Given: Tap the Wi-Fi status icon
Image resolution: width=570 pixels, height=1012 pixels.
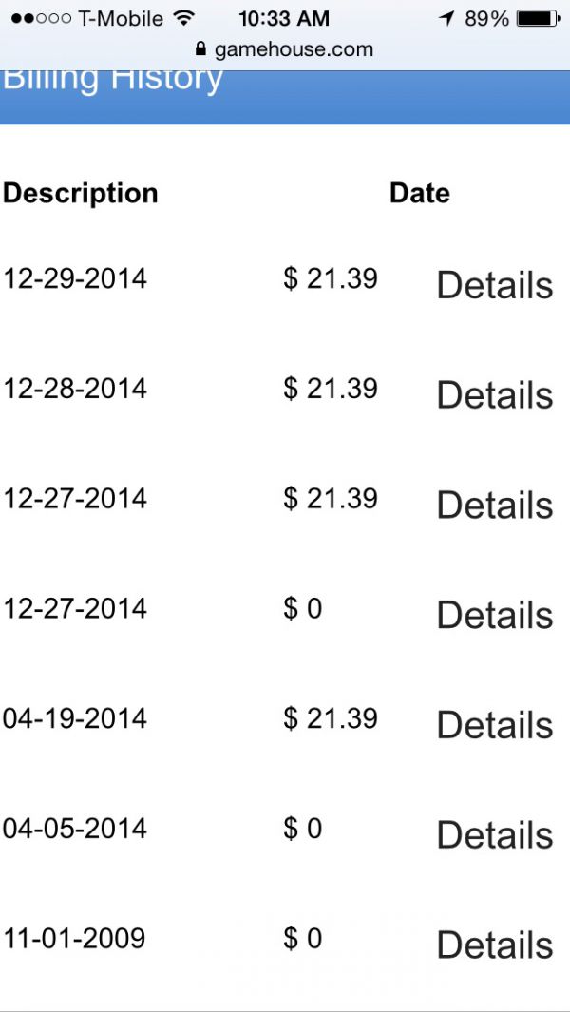Looking at the screenshot, I should click(184, 18).
